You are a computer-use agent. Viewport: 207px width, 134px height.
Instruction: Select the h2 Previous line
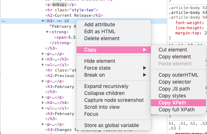tap(60, 76)
